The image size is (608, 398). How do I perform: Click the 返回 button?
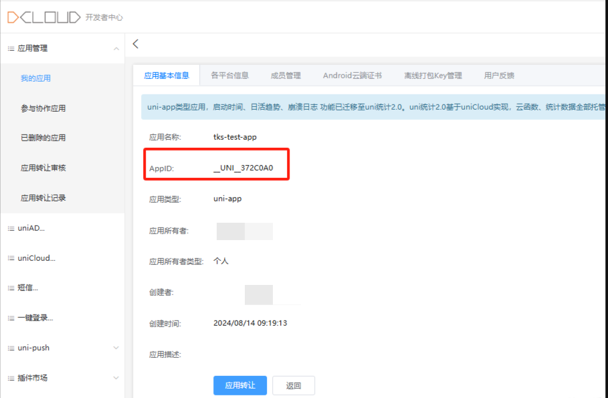[294, 385]
